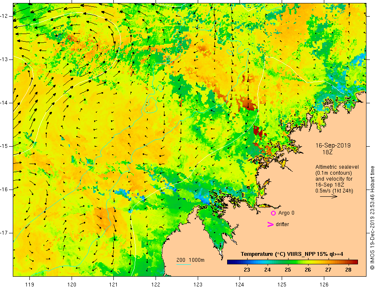
Task: Click latitude axis label -13
Action: (5, 59)
